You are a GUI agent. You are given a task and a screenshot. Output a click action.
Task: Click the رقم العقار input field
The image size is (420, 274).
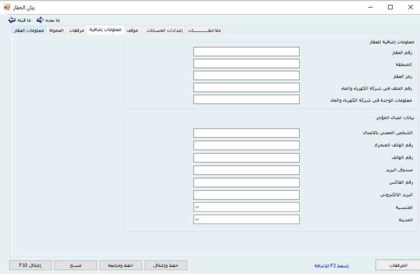pyautogui.click(x=246, y=51)
